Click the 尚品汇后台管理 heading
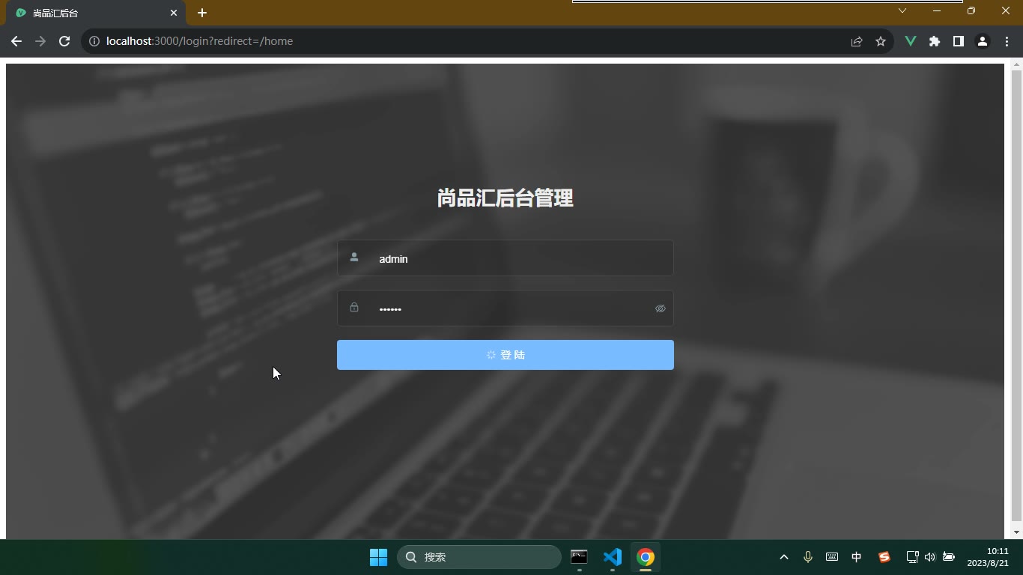 (x=506, y=198)
